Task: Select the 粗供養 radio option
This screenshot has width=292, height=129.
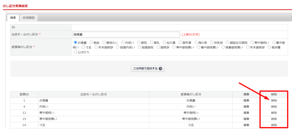Action: 269,47
